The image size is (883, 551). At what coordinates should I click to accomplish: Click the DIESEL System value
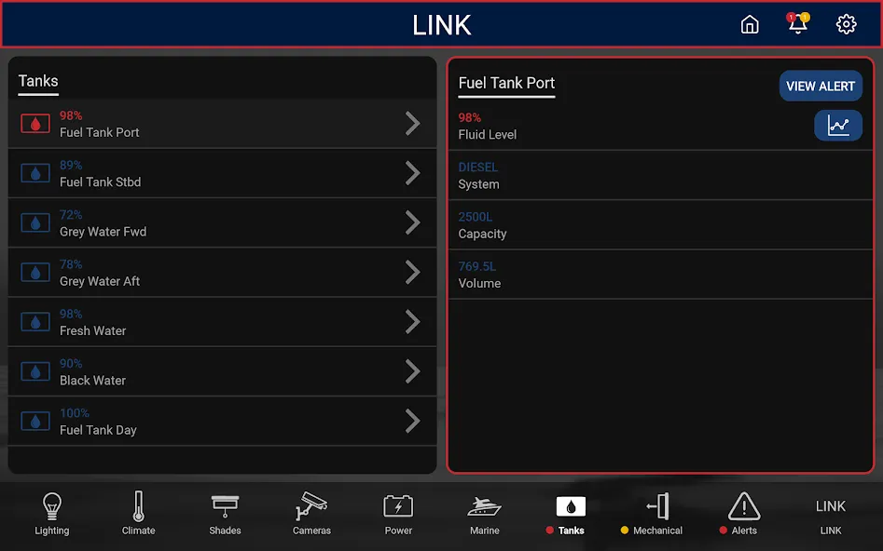pos(478,167)
